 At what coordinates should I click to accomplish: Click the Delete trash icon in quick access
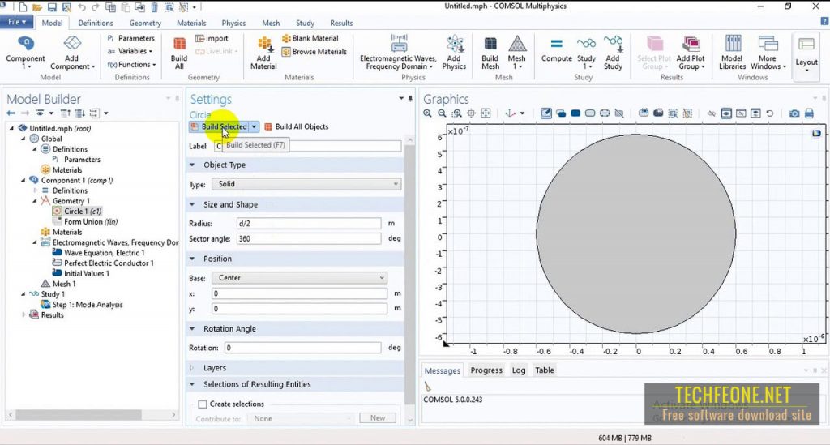(x=155, y=7)
